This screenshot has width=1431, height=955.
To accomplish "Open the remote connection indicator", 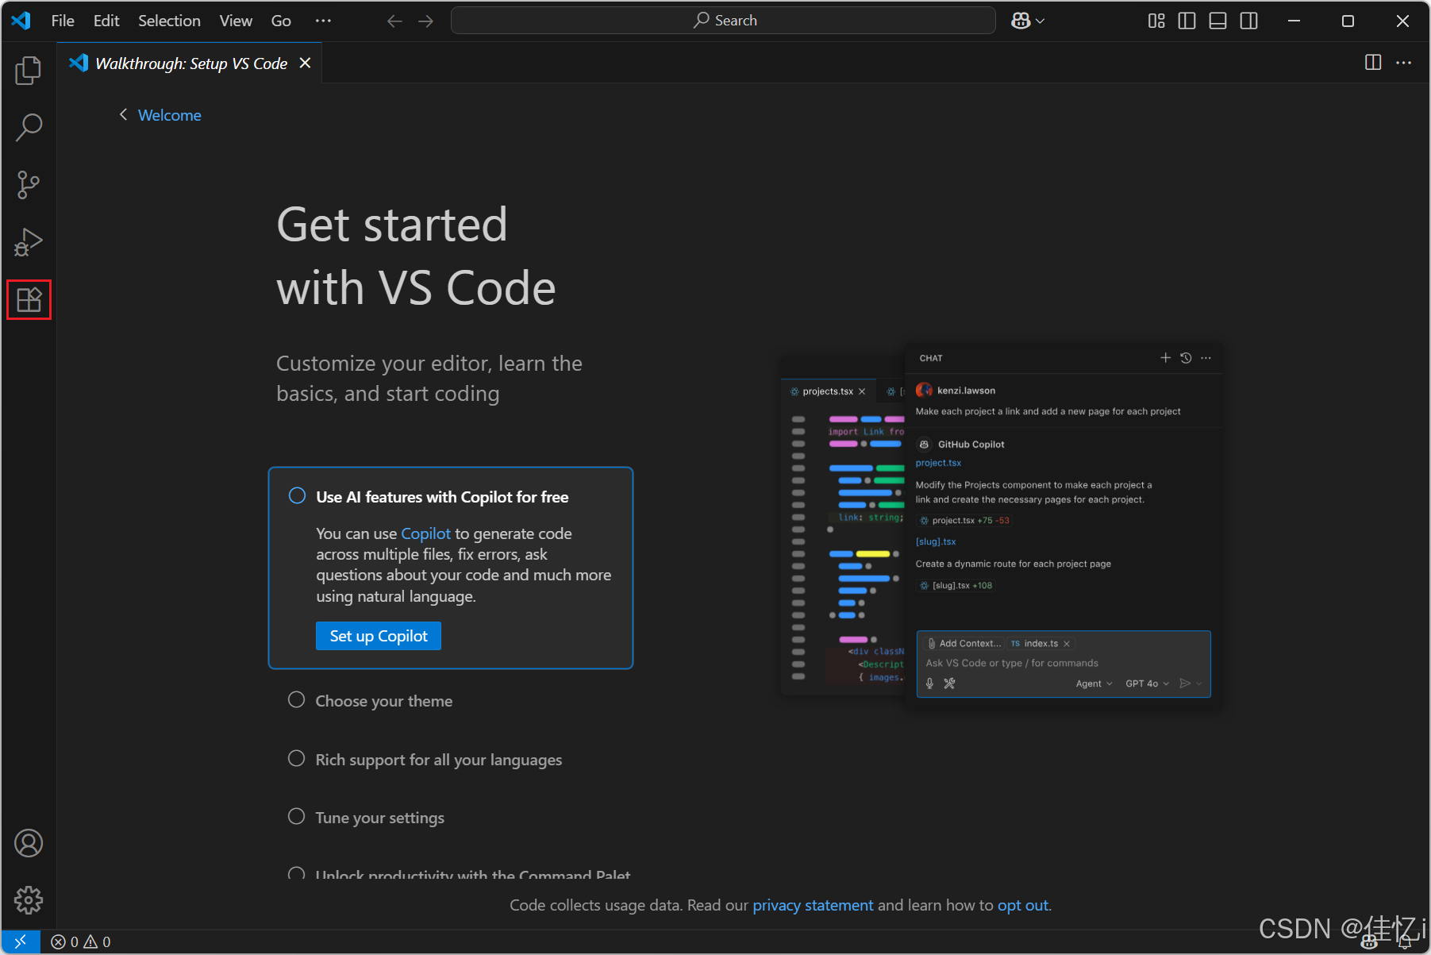I will coord(20,942).
